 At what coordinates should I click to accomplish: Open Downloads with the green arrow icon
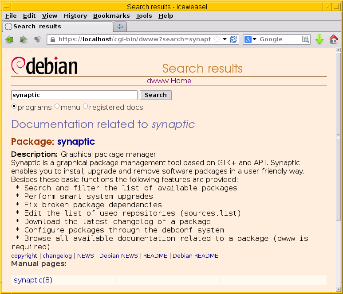click(x=319, y=39)
